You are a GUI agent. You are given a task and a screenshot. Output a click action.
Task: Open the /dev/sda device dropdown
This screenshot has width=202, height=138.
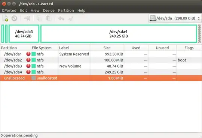175,18
